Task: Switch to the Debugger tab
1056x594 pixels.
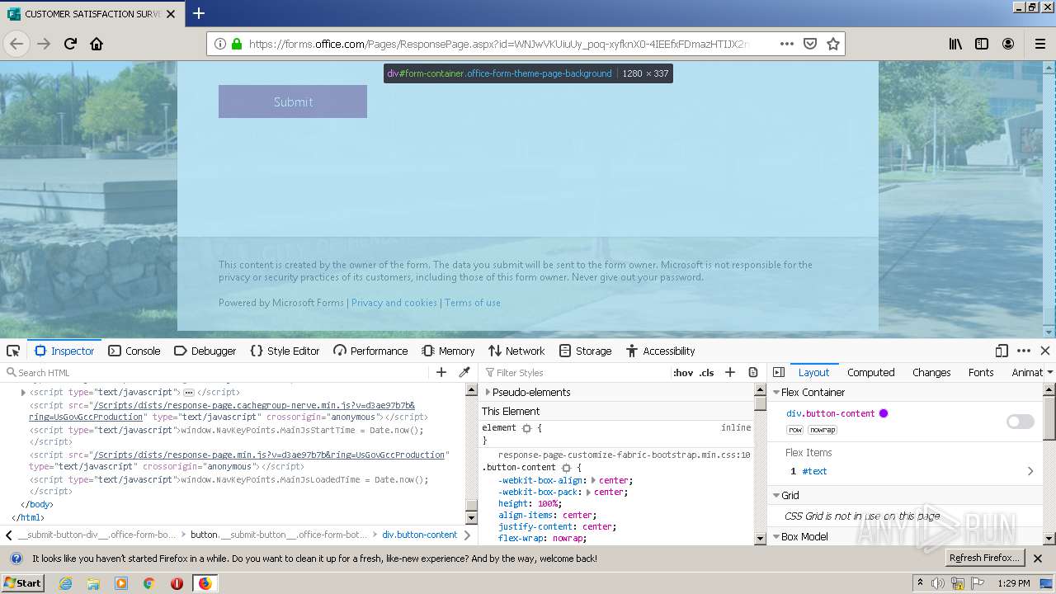Action: point(205,351)
